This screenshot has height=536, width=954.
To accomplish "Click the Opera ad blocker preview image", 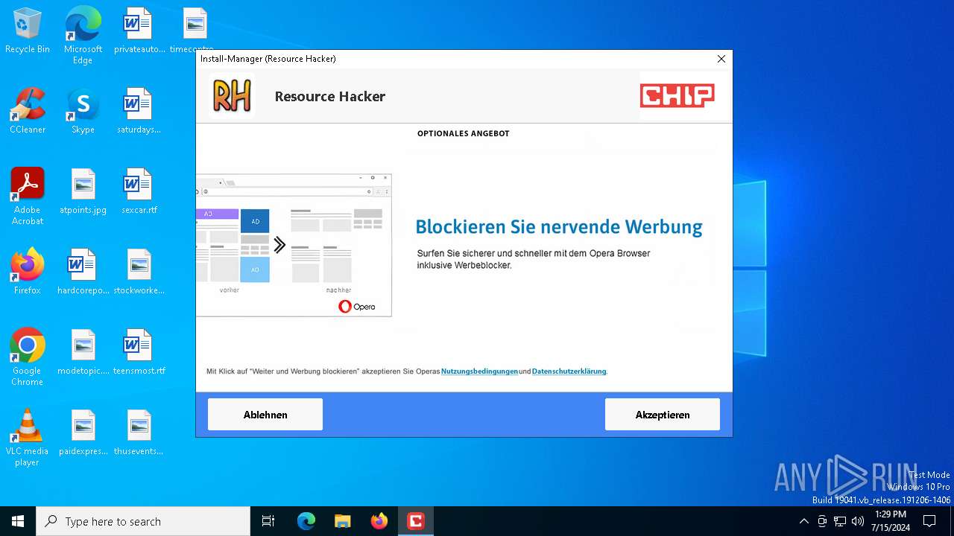I will pyautogui.click(x=294, y=245).
